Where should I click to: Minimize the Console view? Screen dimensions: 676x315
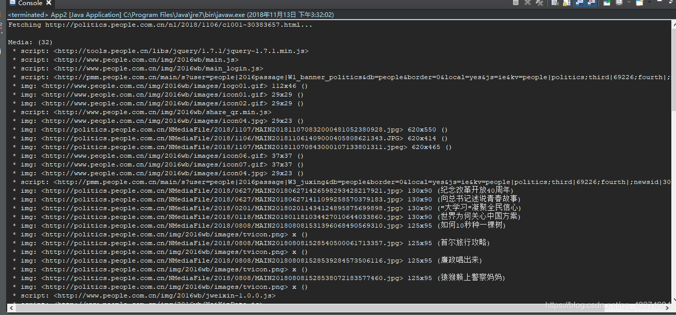659,3
